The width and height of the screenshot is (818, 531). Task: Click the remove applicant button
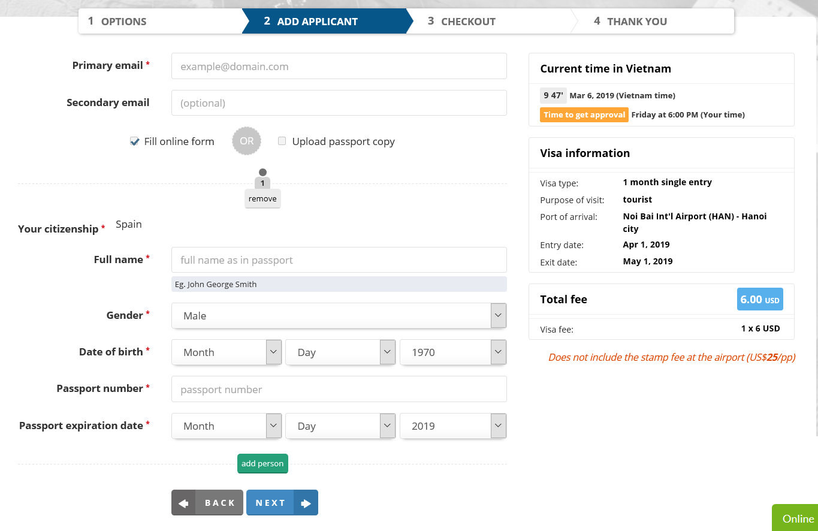coord(262,199)
